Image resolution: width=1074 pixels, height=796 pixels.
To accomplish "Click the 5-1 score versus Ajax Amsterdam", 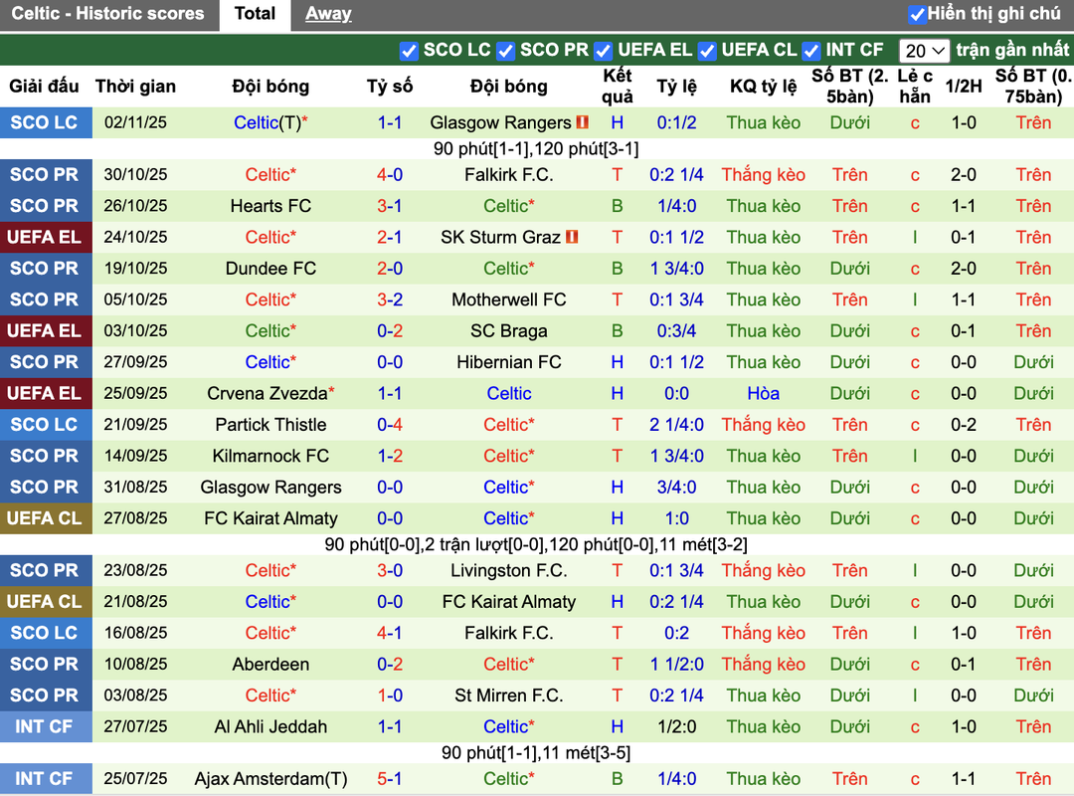I will pyautogui.click(x=390, y=779).
